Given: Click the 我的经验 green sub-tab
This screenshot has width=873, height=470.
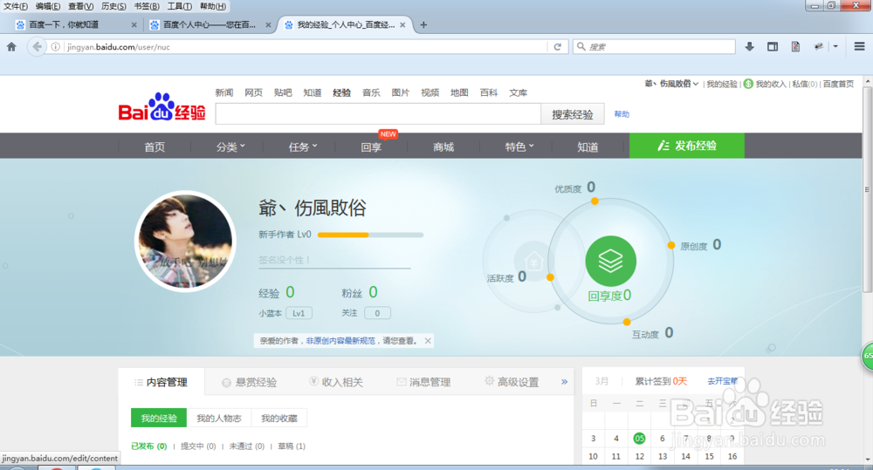Looking at the screenshot, I should tap(159, 419).
